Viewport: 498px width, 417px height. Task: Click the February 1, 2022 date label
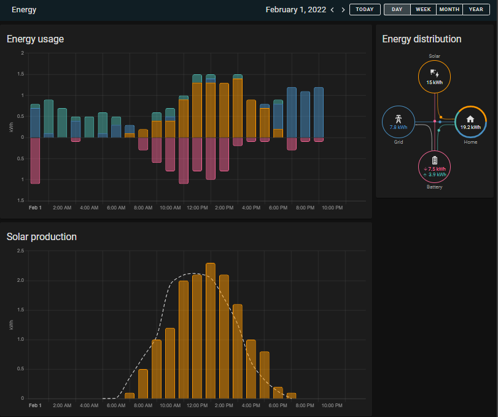click(295, 10)
